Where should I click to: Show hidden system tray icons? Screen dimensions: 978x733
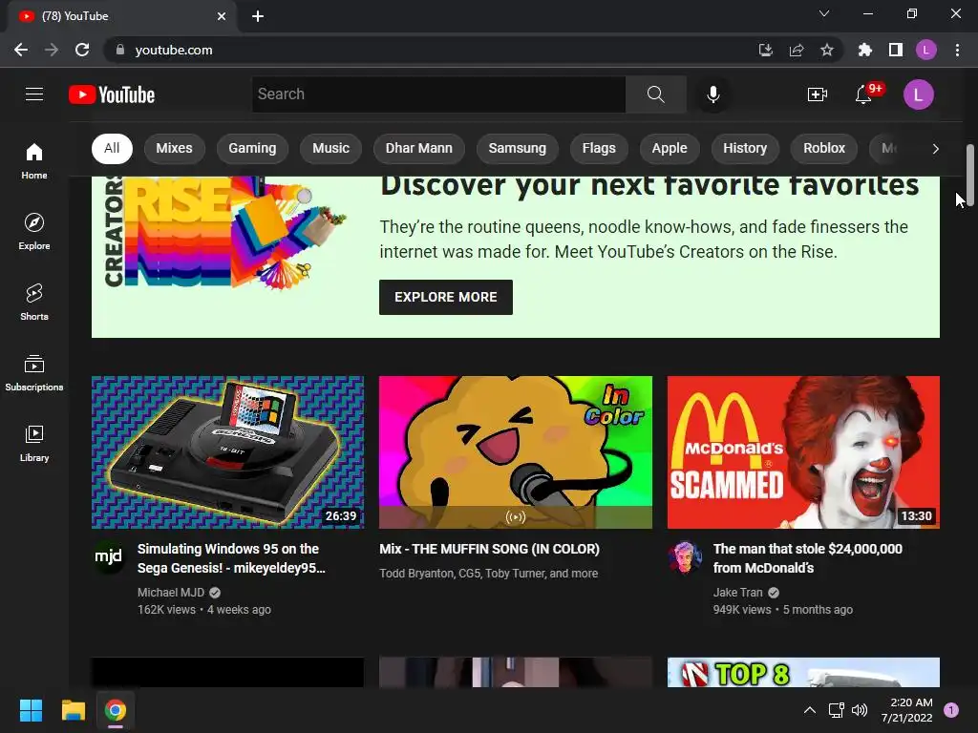pos(810,710)
